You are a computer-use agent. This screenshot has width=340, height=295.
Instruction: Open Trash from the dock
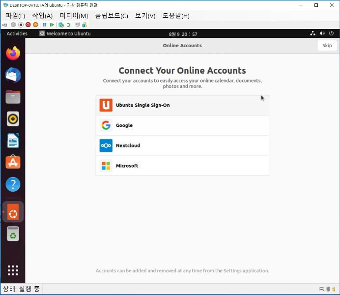(13, 234)
